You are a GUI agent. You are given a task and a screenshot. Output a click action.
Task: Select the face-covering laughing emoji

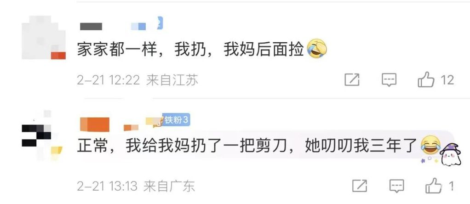click(x=317, y=49)
